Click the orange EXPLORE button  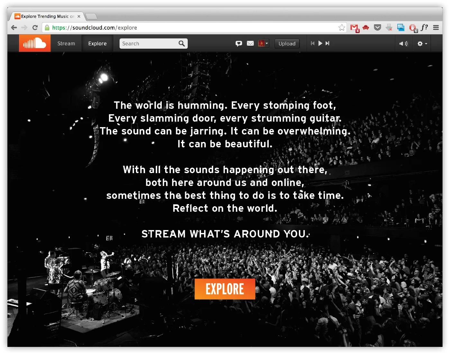pos(225,289)
